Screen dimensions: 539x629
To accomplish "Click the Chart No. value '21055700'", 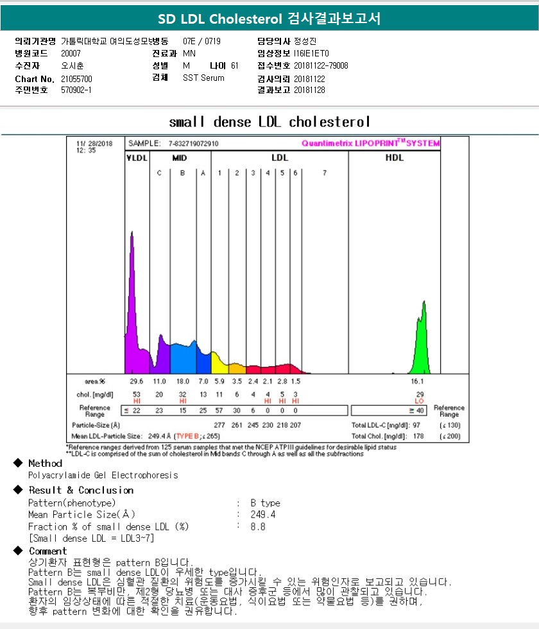I will 76,79.
